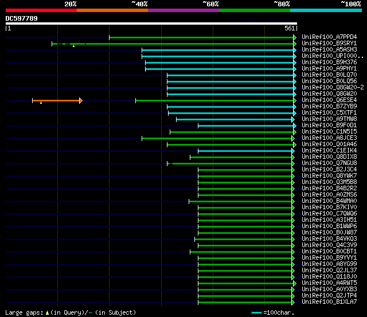Select the UniRef100_Q8DIX8 text
367x317 pixels.
[329, 157]
